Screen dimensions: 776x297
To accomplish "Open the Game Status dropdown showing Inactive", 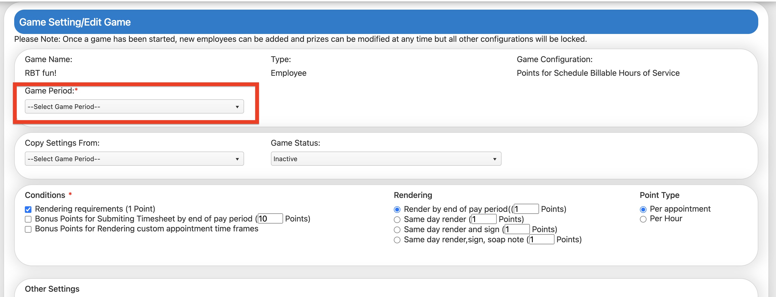I will tap(385, 159).
